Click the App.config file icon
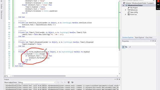The image size is (160, 90). [x=129, y=12]
